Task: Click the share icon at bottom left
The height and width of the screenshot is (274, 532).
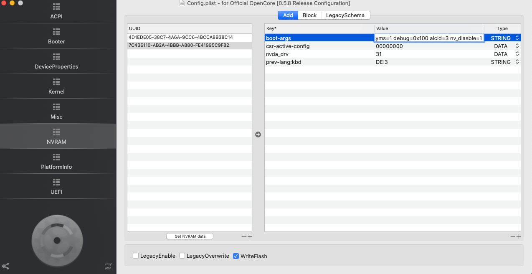Action: 6,266
